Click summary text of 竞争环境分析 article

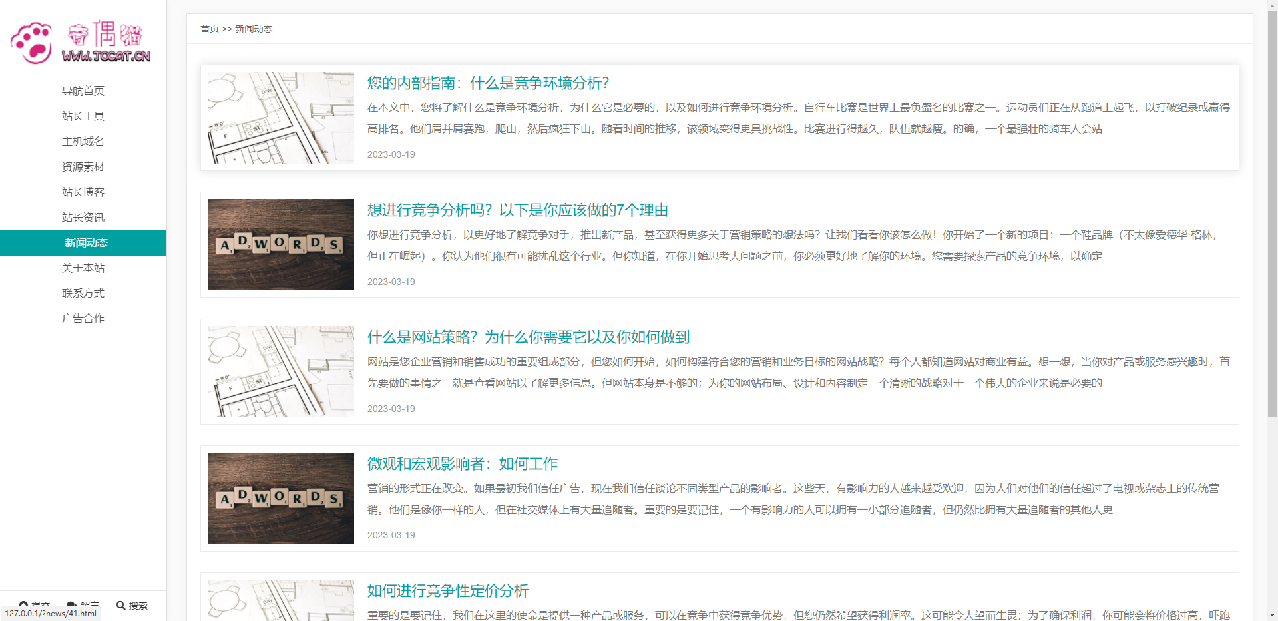click(799, 118)
